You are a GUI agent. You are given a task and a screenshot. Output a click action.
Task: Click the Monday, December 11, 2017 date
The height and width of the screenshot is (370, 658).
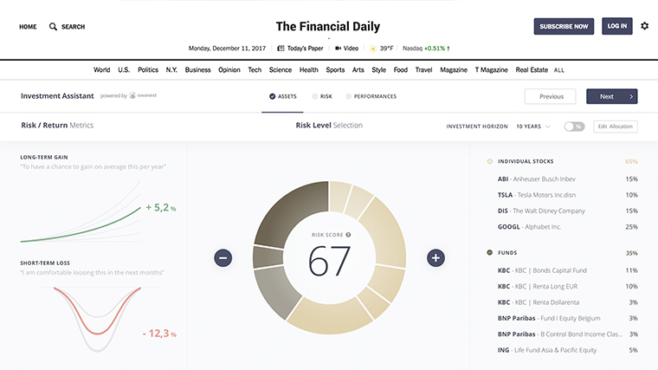tap(227, 49)
